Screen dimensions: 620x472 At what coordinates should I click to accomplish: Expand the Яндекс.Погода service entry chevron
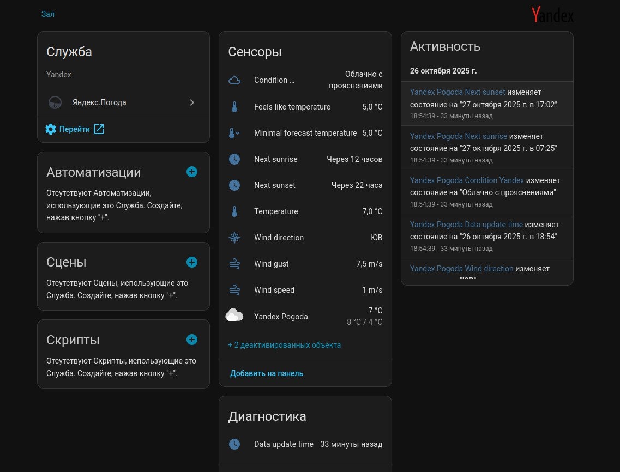(x=192, y=102)
